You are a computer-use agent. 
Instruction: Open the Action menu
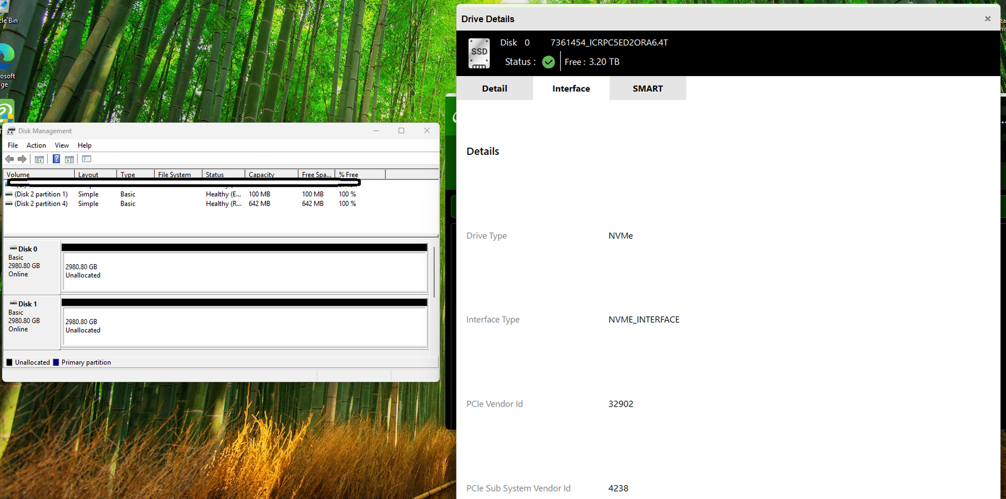pos(36,145)
